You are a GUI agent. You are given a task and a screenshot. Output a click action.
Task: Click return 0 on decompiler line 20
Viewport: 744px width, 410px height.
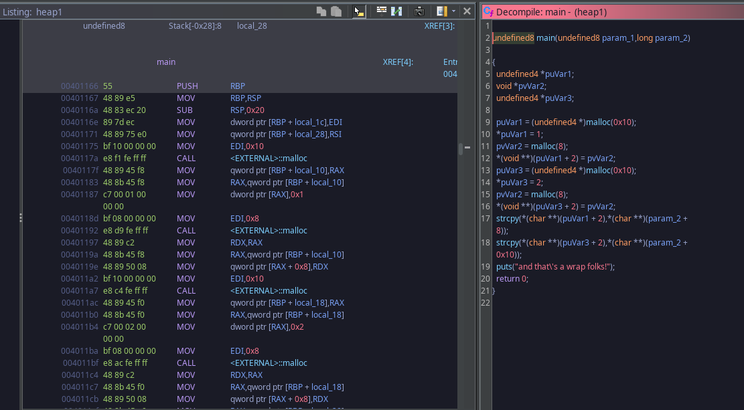click(x=512, y=279)
